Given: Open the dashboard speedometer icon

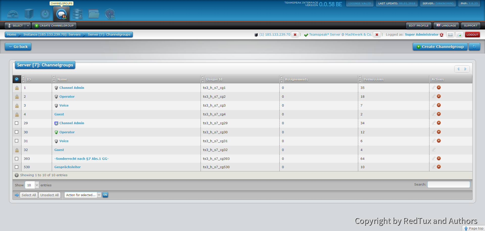Looking at the screenshot, I should click(13, 14).
